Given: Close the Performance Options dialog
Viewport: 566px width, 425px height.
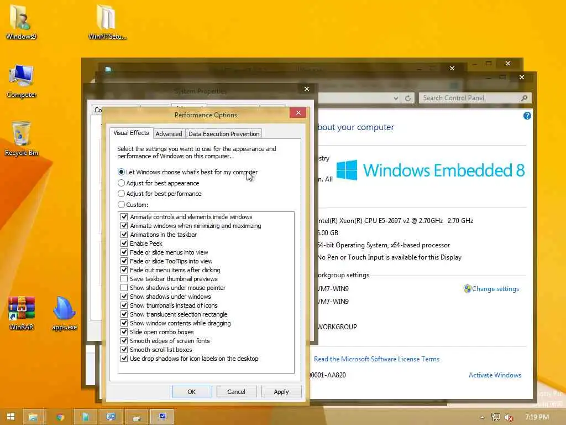Looking at the screenshot, I should click(x=298, y=113).
